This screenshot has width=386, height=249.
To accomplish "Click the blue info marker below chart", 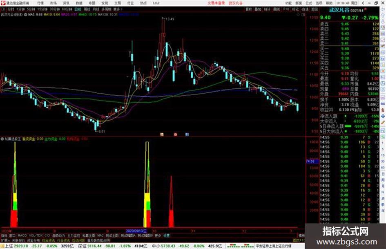I will pos(187,135).
